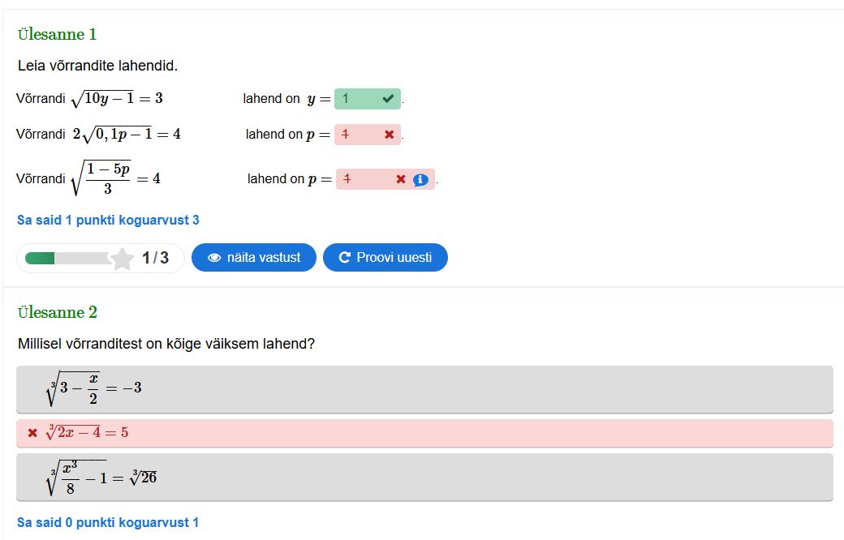844x540 pixels.
Task: Click the p answer field for second equation
Action: [358, 135]
